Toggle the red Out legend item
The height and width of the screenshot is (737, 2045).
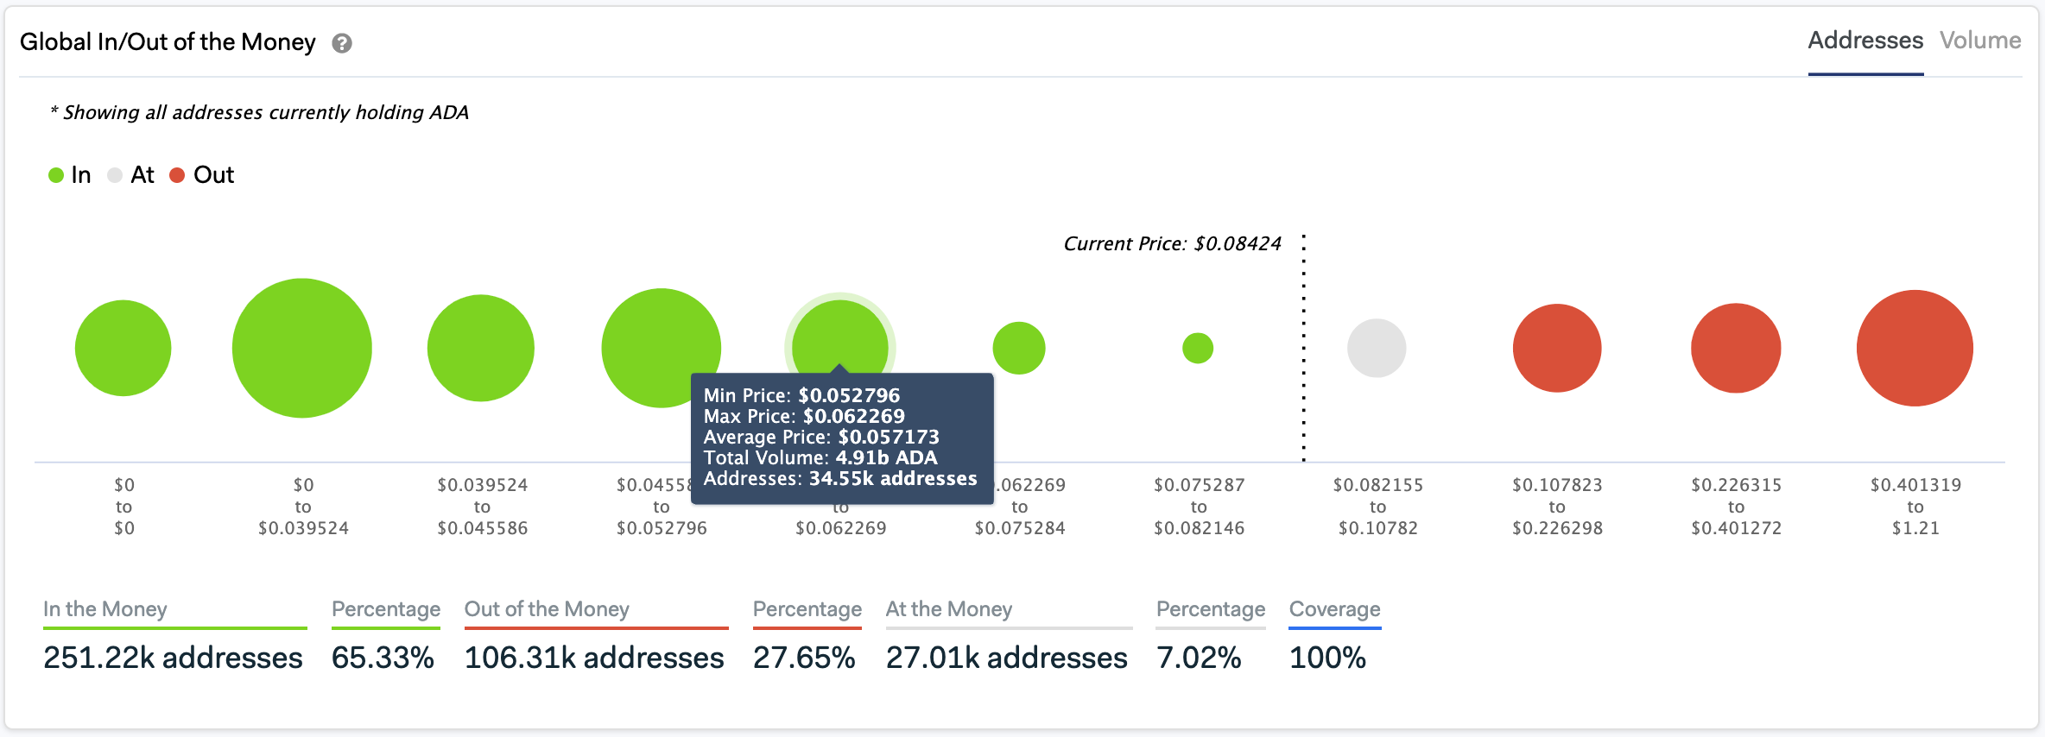click(202, 175)
